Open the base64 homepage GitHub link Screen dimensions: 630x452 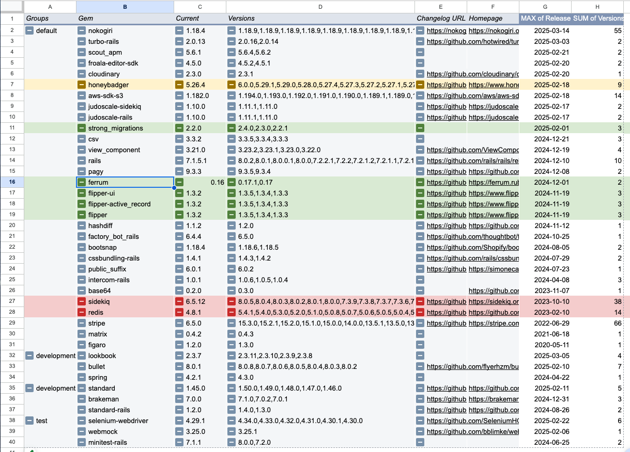[x=494, y=291]
